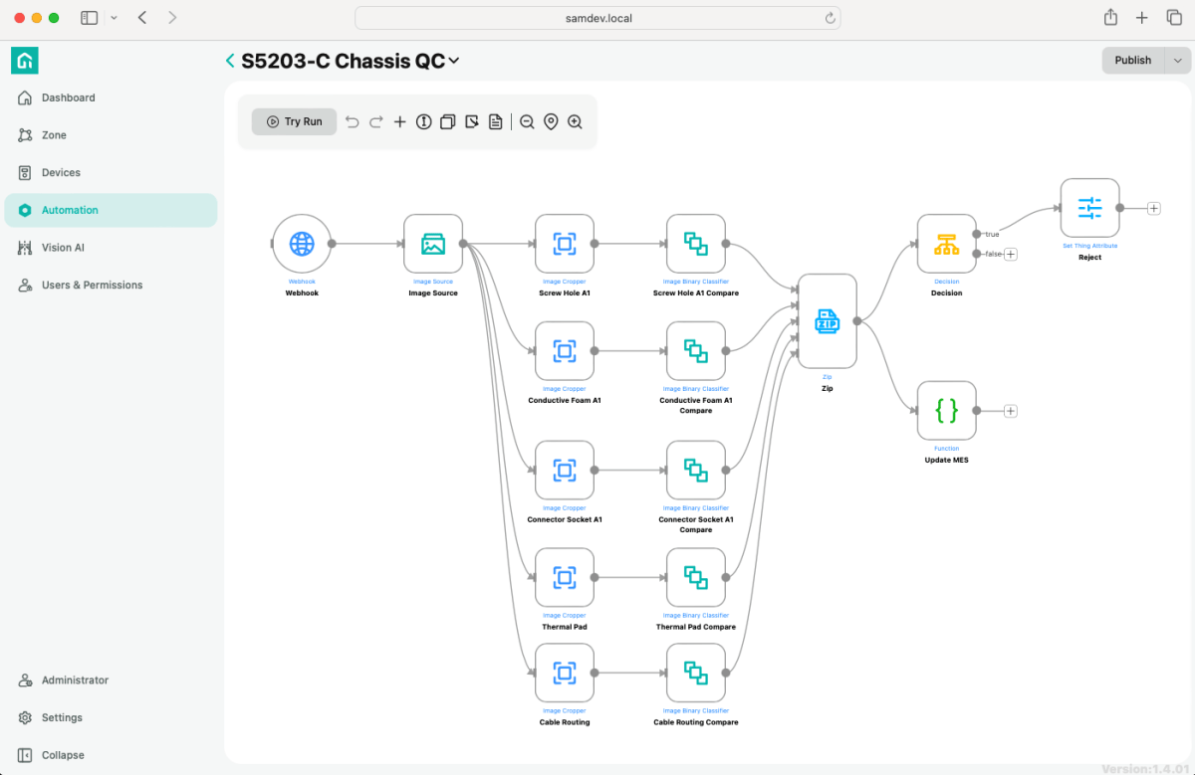Click the add node plus icon in toolbar
This screenshot has height=775, width=1195.
(399, 121)
